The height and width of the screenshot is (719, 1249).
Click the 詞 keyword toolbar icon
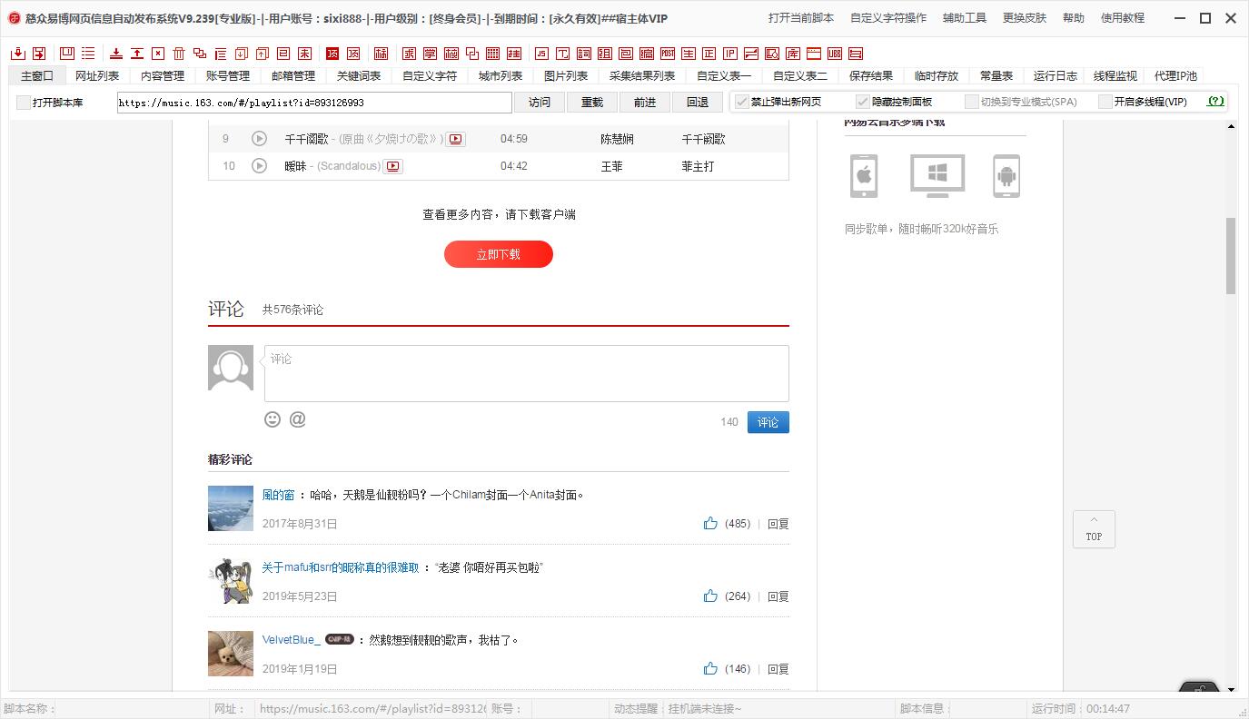(x=584, y=54)
